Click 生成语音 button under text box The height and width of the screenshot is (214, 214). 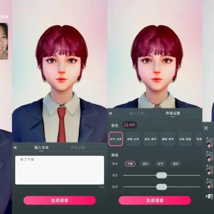point(60,201)
